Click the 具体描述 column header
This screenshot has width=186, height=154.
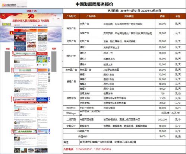click(129, 16)
